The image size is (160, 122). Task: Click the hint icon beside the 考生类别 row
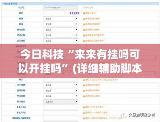[x=84, y=85]
